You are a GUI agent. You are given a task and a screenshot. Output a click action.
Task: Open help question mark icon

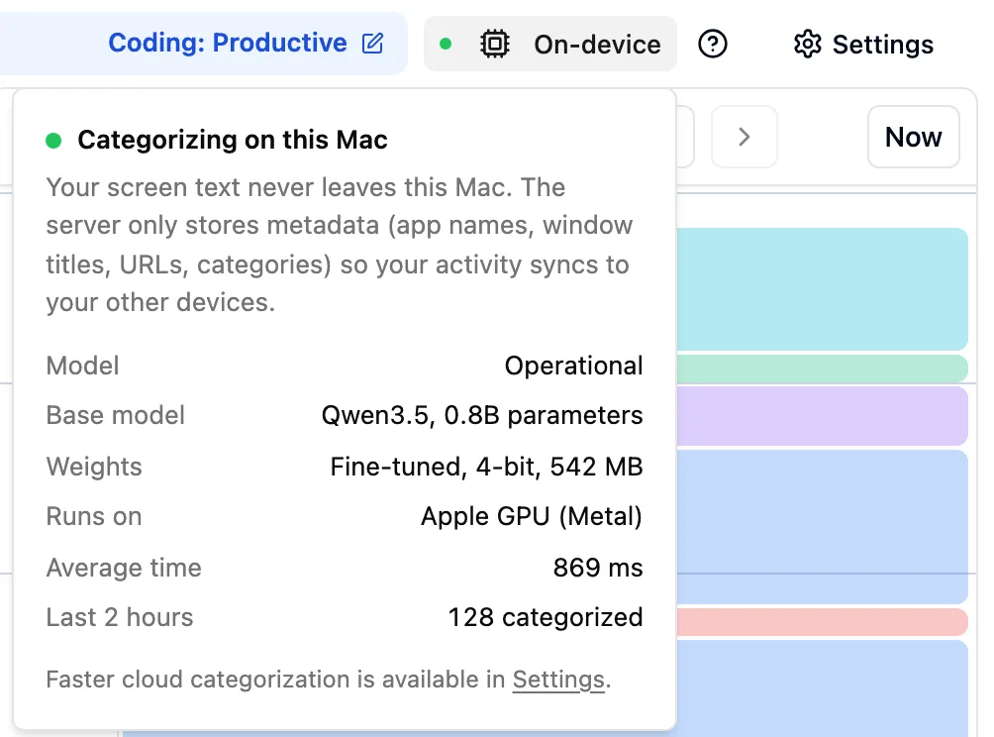click(713, 44)
